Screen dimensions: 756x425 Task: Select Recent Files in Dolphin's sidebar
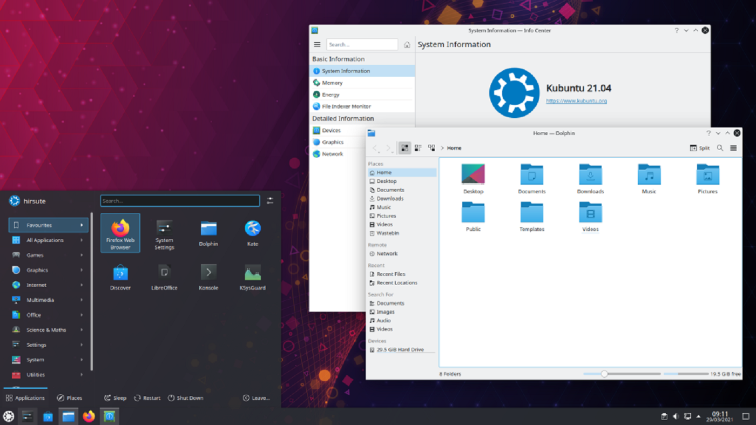(390, 274)
